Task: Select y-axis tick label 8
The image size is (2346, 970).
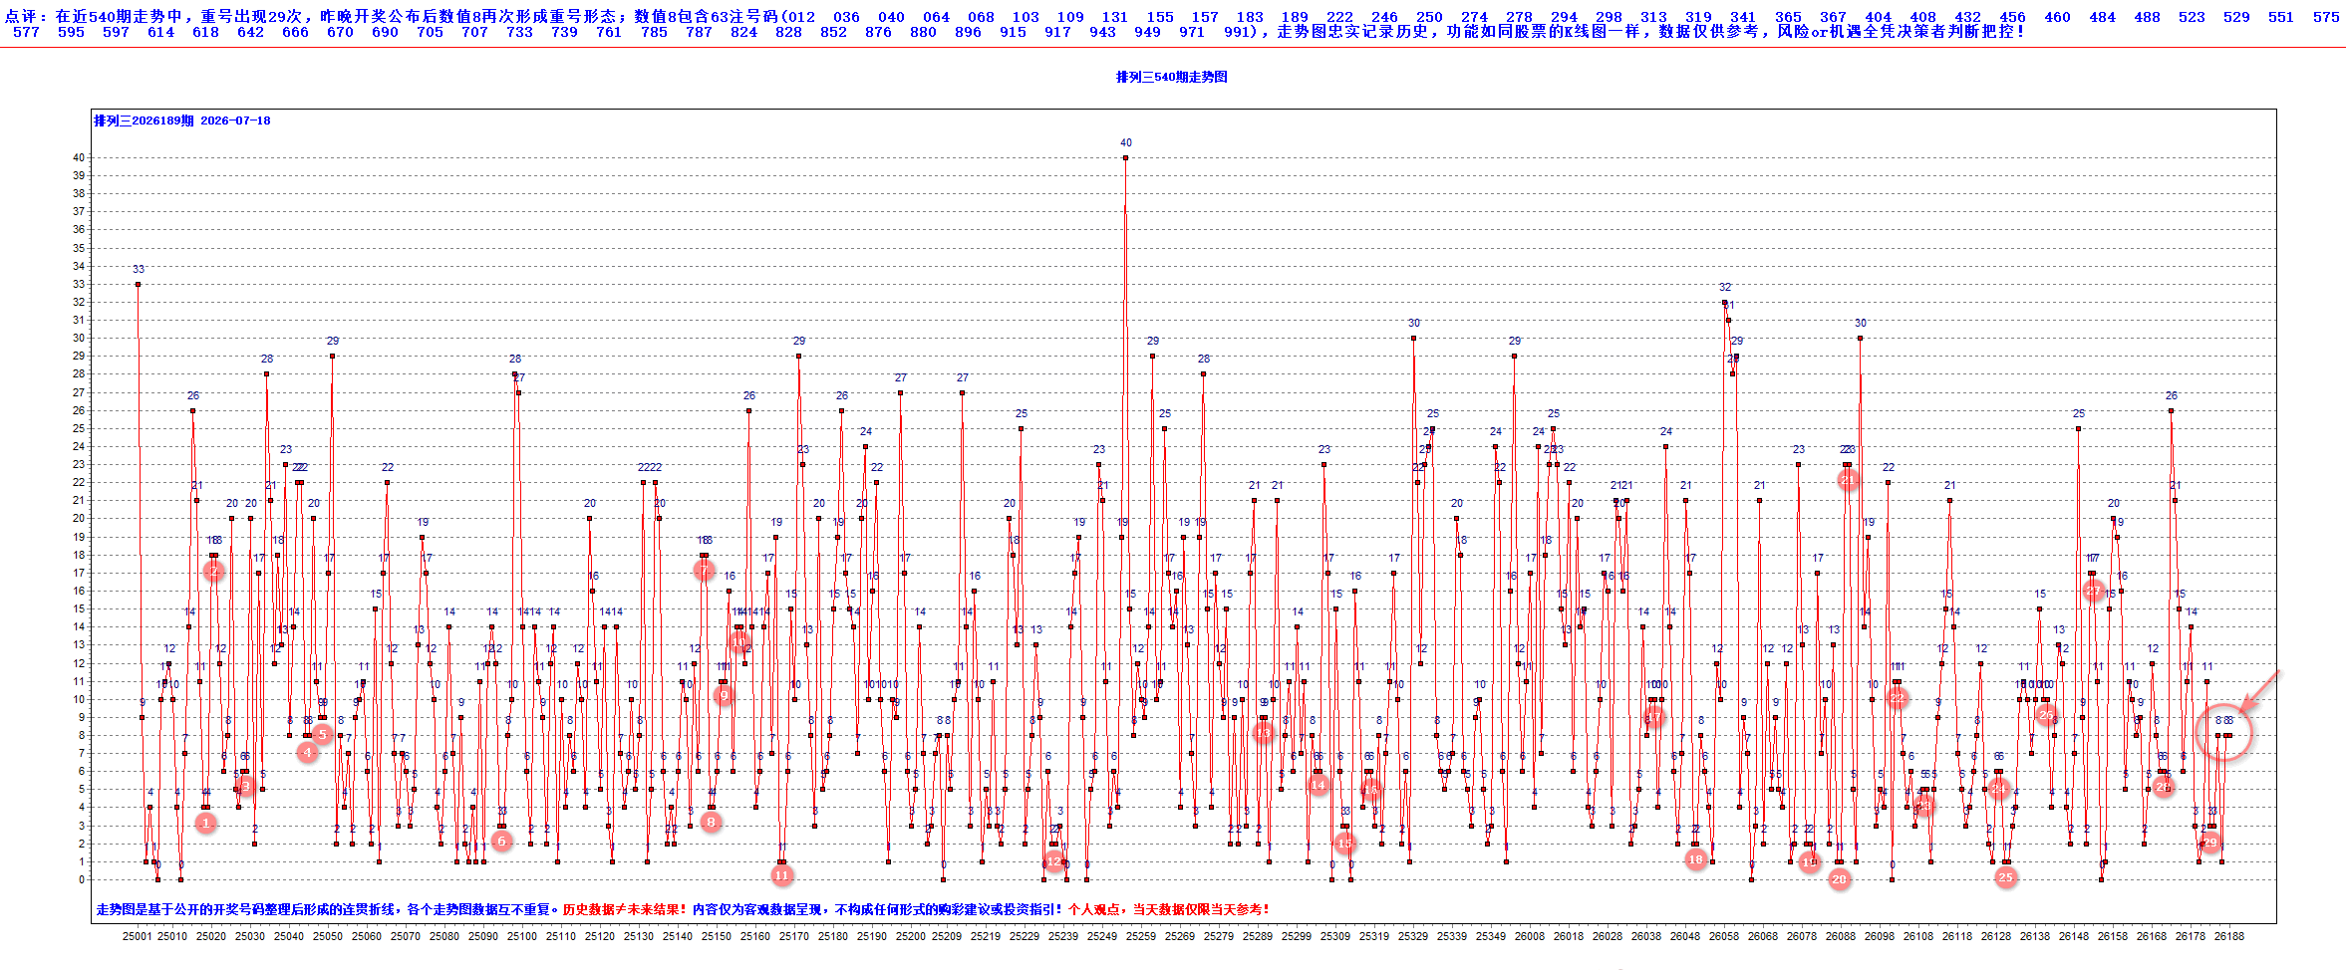Action: 82,736
